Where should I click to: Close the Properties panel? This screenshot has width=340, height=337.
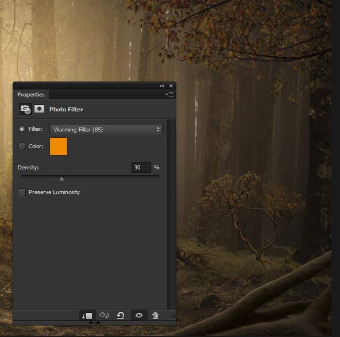click(x=171, y=86)
